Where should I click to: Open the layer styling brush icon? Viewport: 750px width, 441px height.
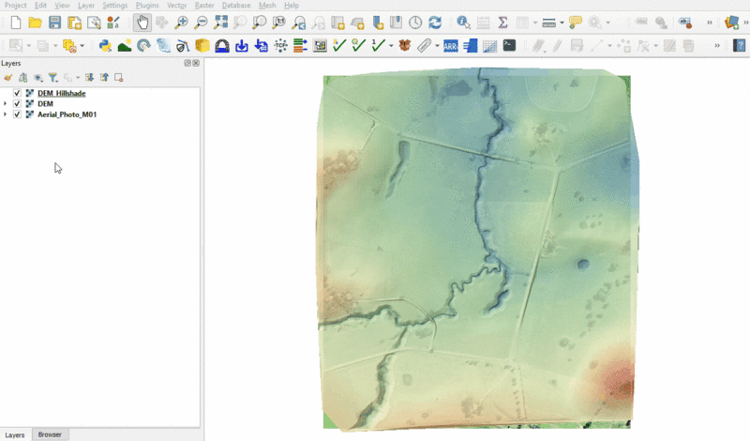pyautogui.click(x=7, y=78)
